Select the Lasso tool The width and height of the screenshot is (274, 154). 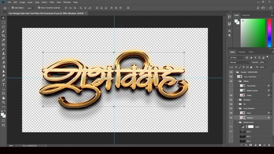click(x=3, y=27)
